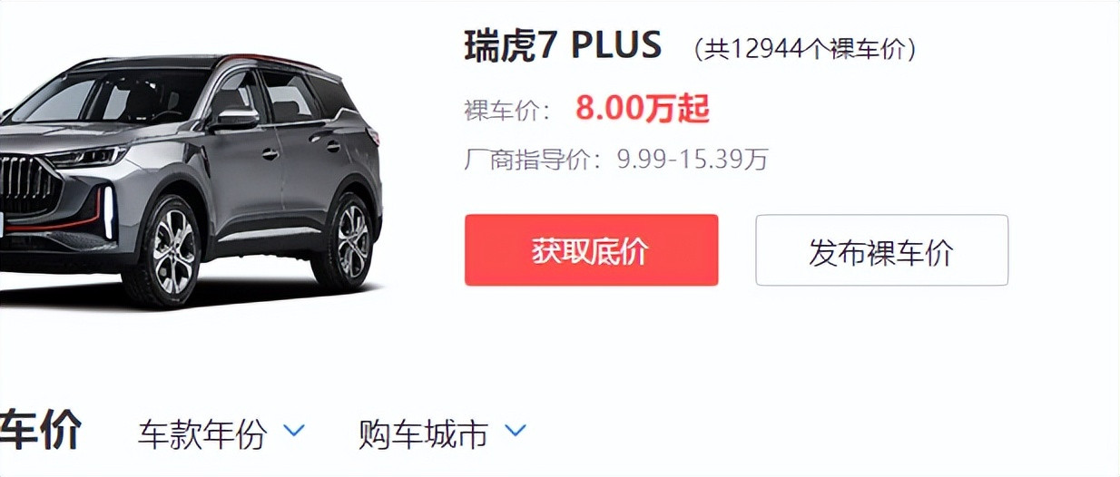Click the car's front grille
1120x477 pixels.
pos(25,189)
